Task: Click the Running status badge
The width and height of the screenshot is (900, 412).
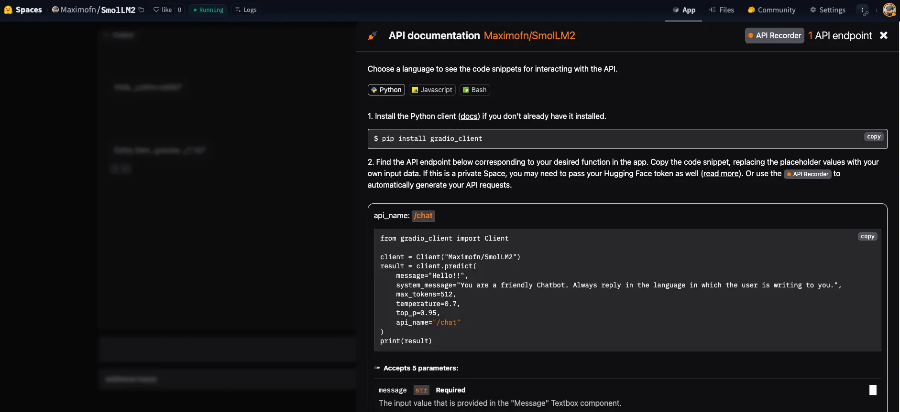Action: 209,10
